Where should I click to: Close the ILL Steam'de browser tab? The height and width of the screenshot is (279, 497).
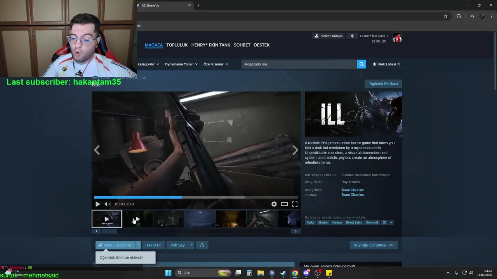tap(189, 5)
